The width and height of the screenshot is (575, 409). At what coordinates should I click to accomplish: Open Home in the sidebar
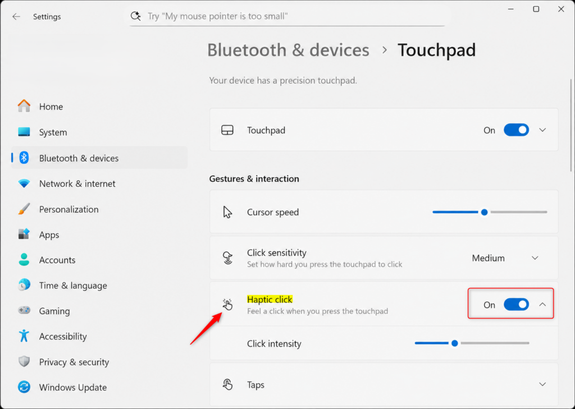tap(99, 106)
